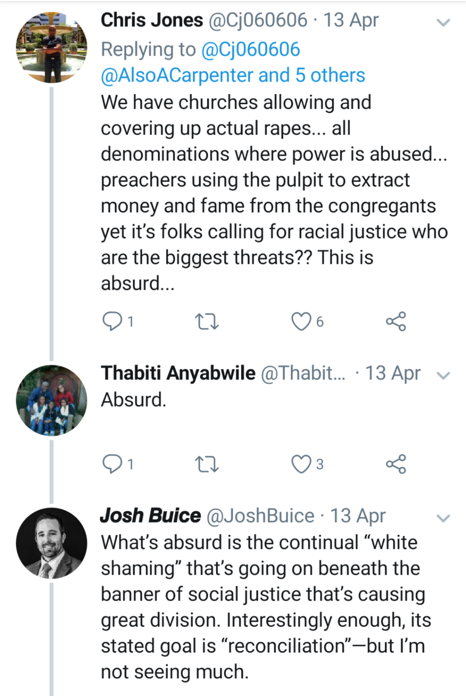Viewport: 466px width, 696px height.
Task: Expand more options on Thabiti Anyabwile's tweet
Action: 443,375
